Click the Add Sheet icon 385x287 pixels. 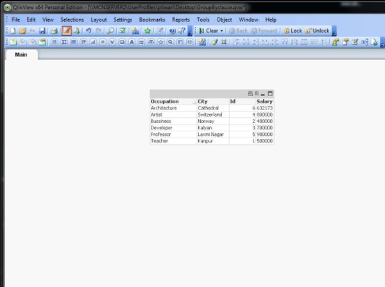[13, 42]
